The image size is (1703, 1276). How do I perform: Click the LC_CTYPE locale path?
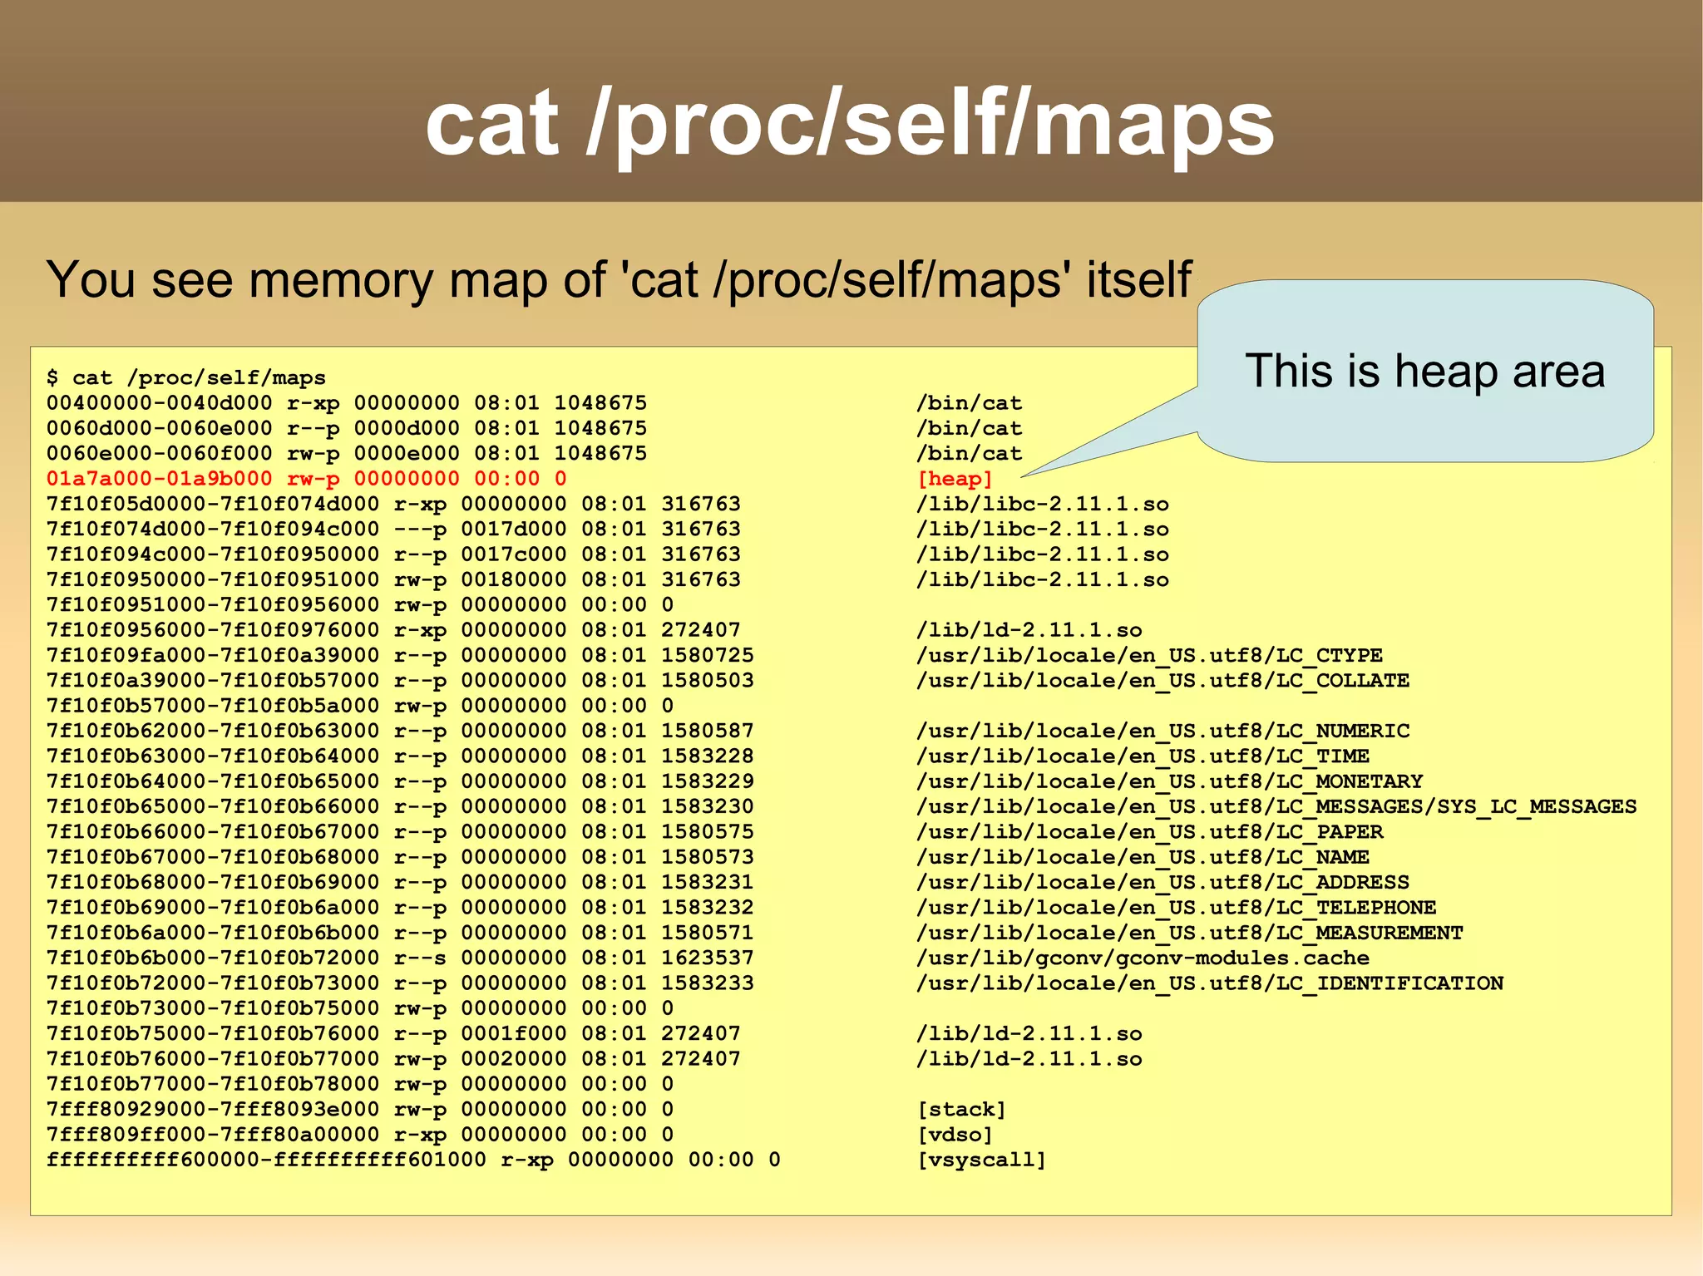(1149, 656)
